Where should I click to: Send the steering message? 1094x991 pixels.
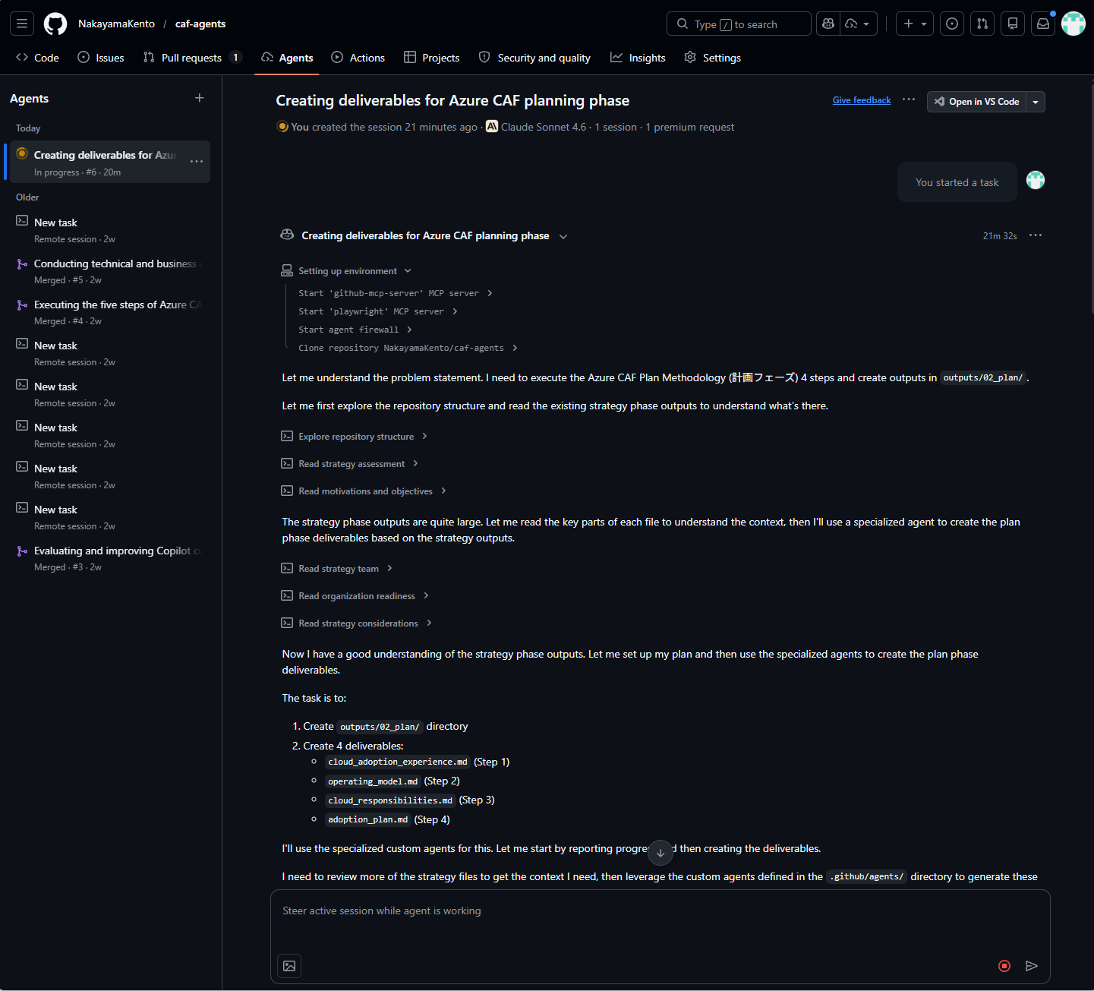click(x=1032, y=966)
